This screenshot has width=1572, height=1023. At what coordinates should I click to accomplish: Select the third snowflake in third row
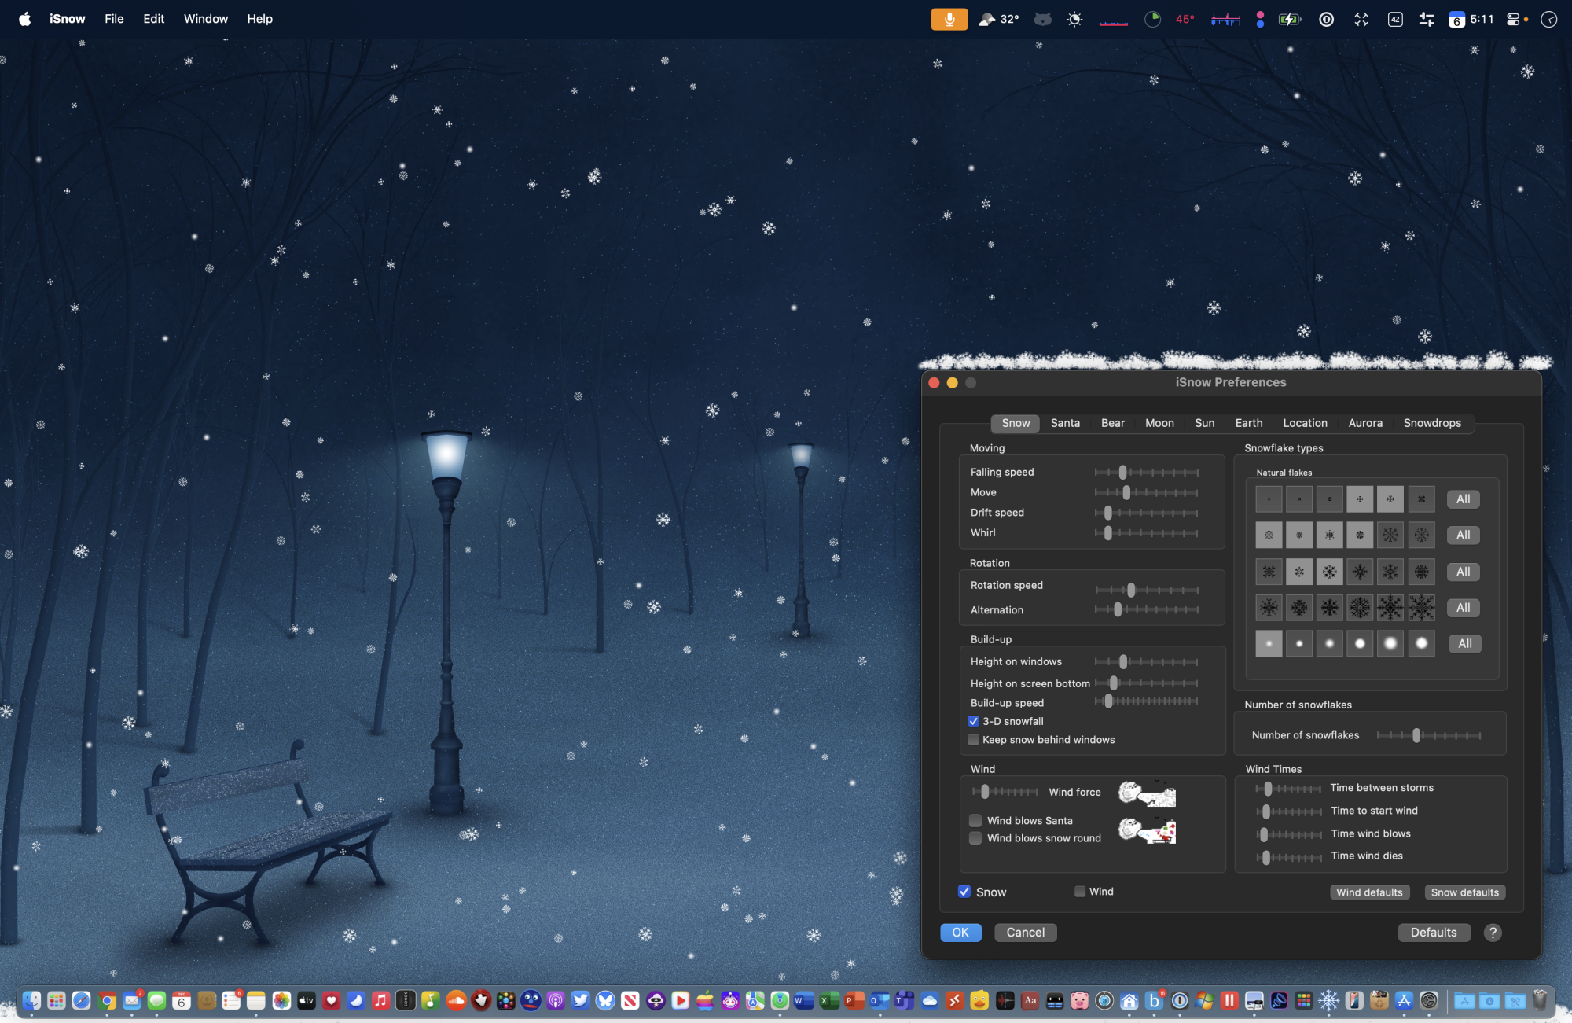pyautogui.click(x=1329, y=572)
